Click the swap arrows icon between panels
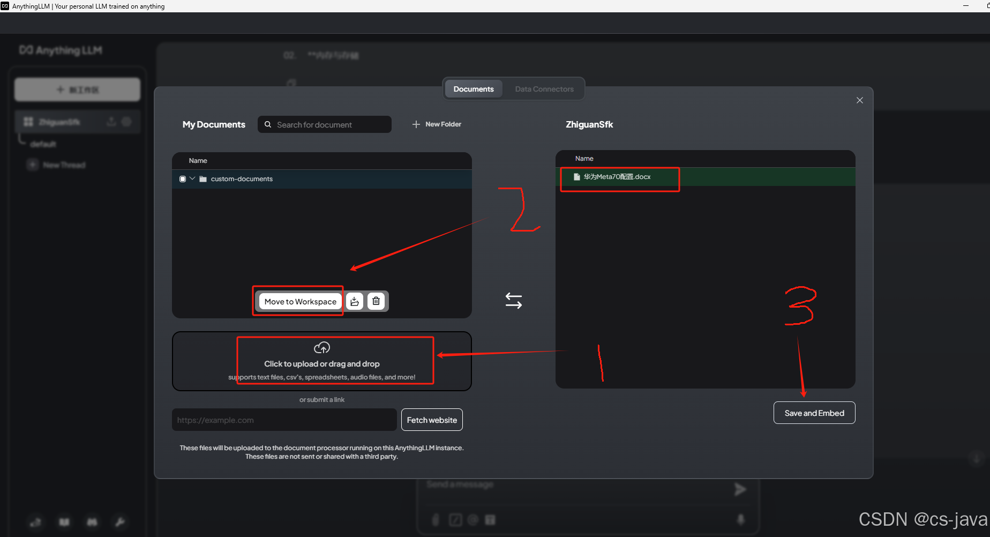Image resolution: width=990 pixels, height=537 pixels. pyautogui.click(x=514, y=300)
